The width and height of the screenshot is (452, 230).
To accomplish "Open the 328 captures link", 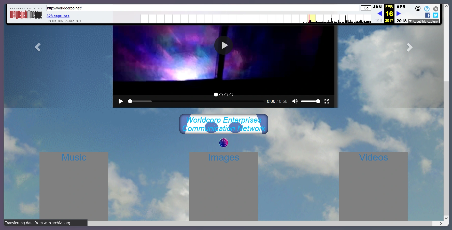I will tap(58, 16).
